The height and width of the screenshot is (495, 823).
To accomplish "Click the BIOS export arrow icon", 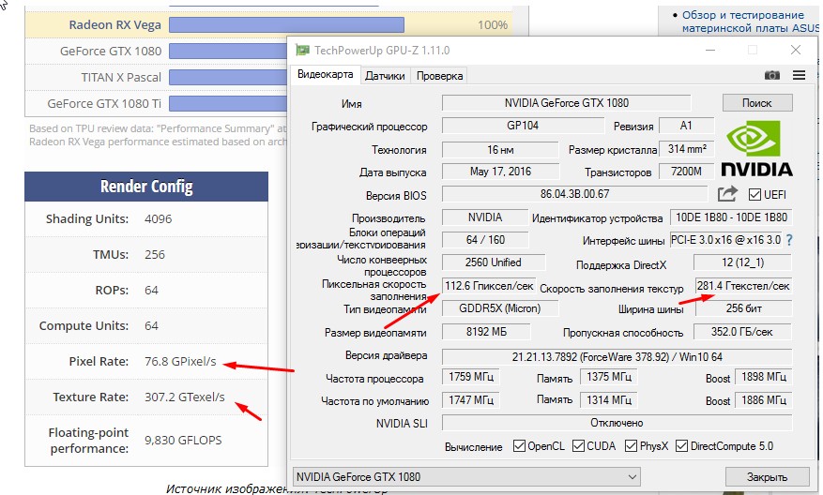I will click(727, 194).
